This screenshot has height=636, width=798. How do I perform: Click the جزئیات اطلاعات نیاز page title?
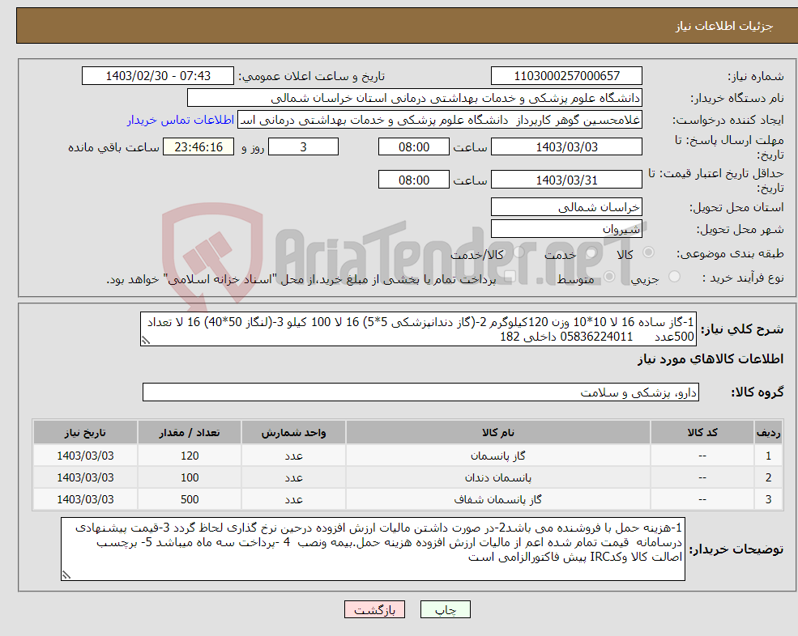pos(724,26)
